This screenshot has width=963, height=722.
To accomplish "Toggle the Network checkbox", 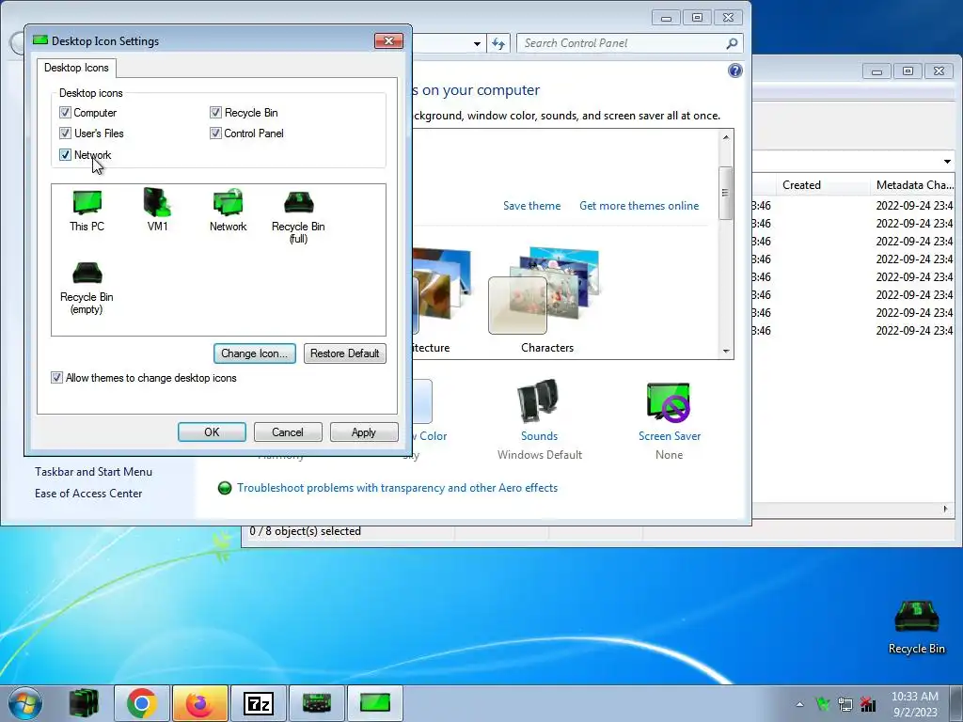I will (x=65, y=155).
